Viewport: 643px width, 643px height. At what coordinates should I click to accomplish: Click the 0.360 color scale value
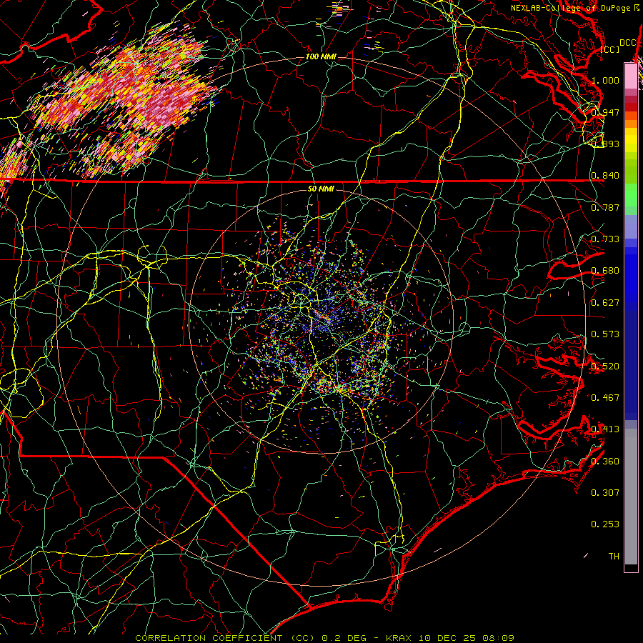pos(605,461)
